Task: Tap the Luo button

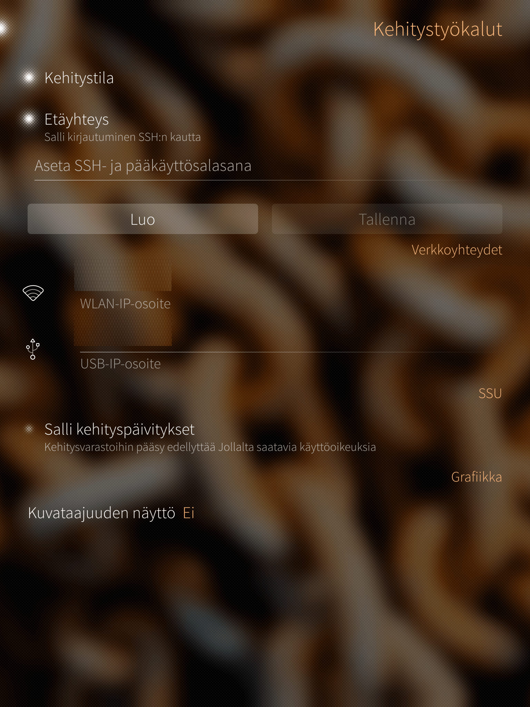Action: pyautogui.click(x=143, y=219)
